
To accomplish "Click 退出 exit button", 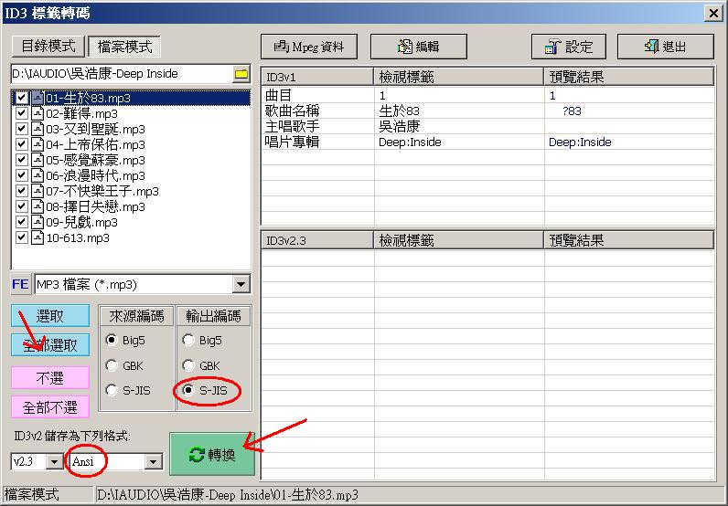I will click(665, 47).
